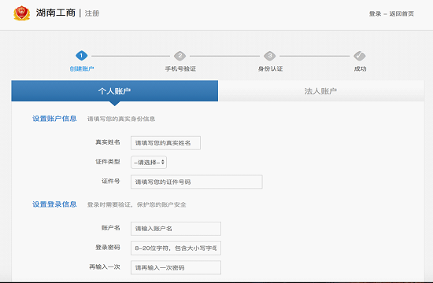The image size is (433, 283).
Task: Click the 返回首页 link
Action: 402,14
